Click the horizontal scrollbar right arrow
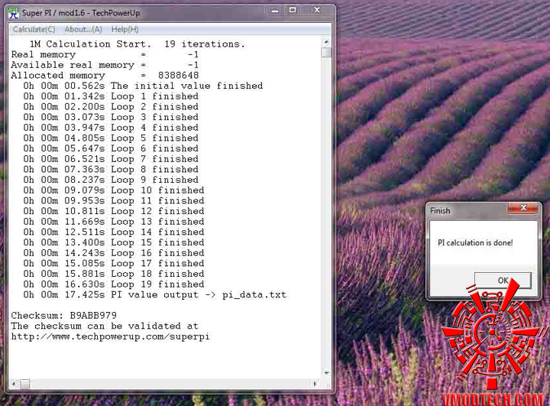 coord(315,384)
